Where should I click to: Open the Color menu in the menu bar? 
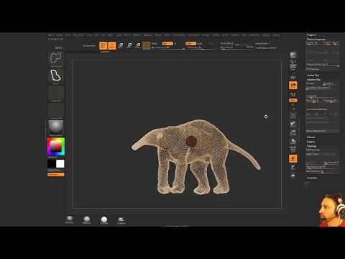(x=68, y=35)
